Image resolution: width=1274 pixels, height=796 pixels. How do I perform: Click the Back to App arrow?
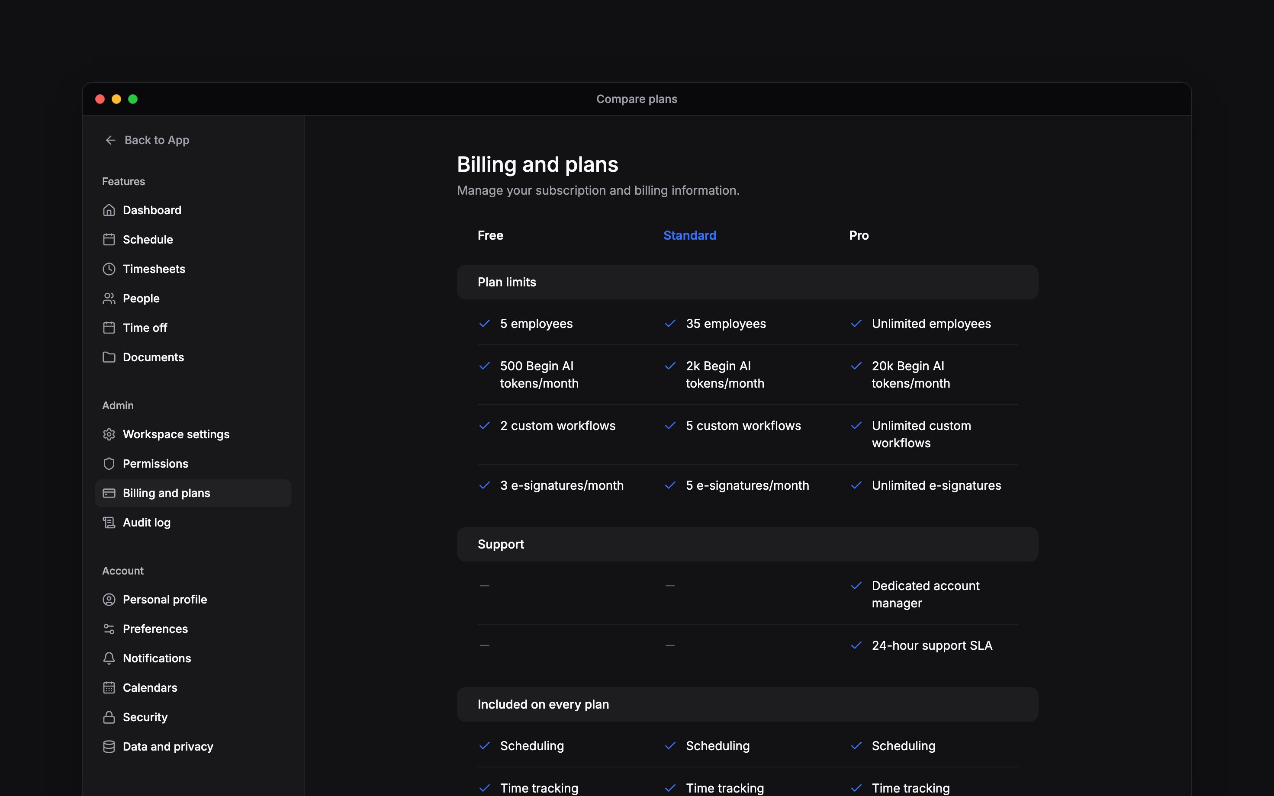pos(110,140)
